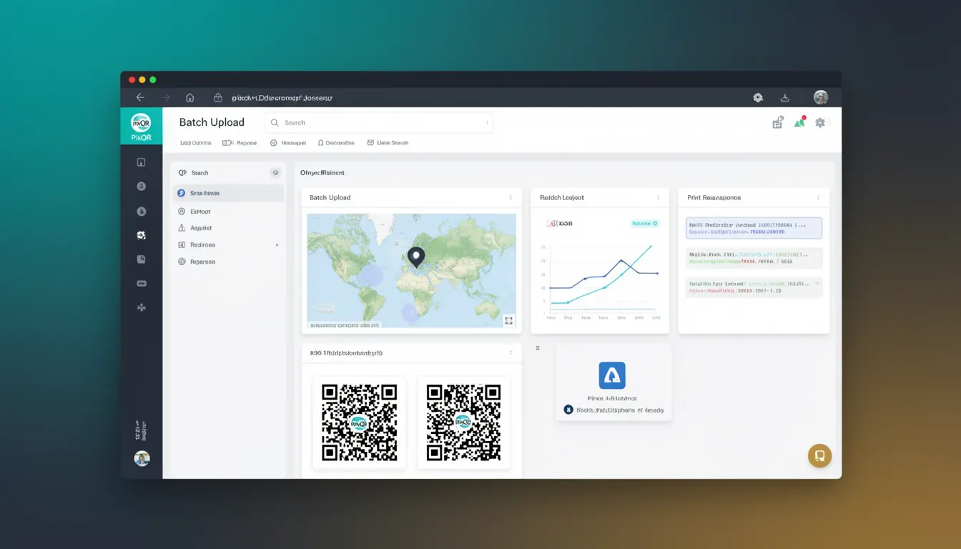
Task: Open the profile avatar in the dark toolbar
Action: point(821,98)
